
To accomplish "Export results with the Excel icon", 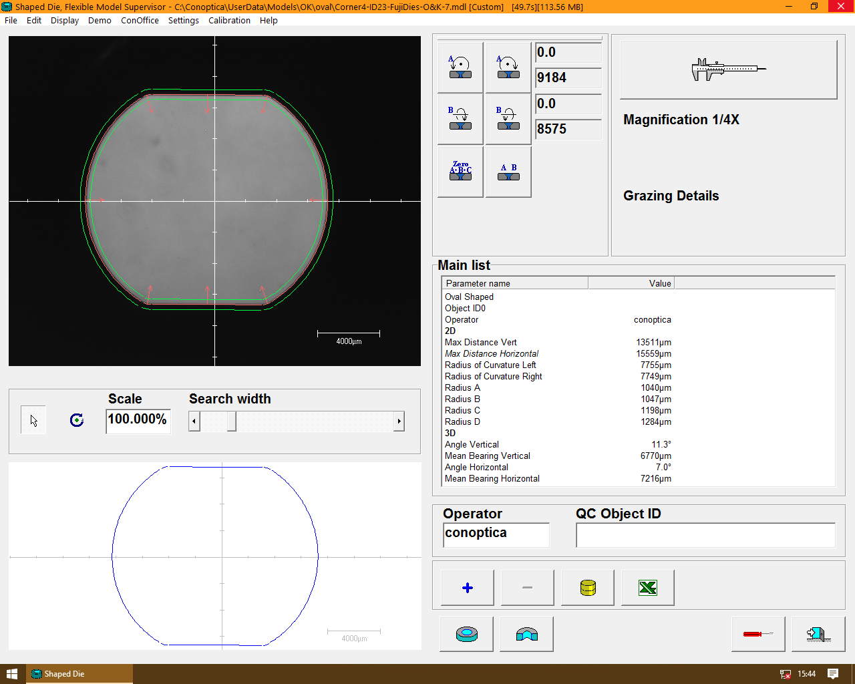I will tap(647, 588).
